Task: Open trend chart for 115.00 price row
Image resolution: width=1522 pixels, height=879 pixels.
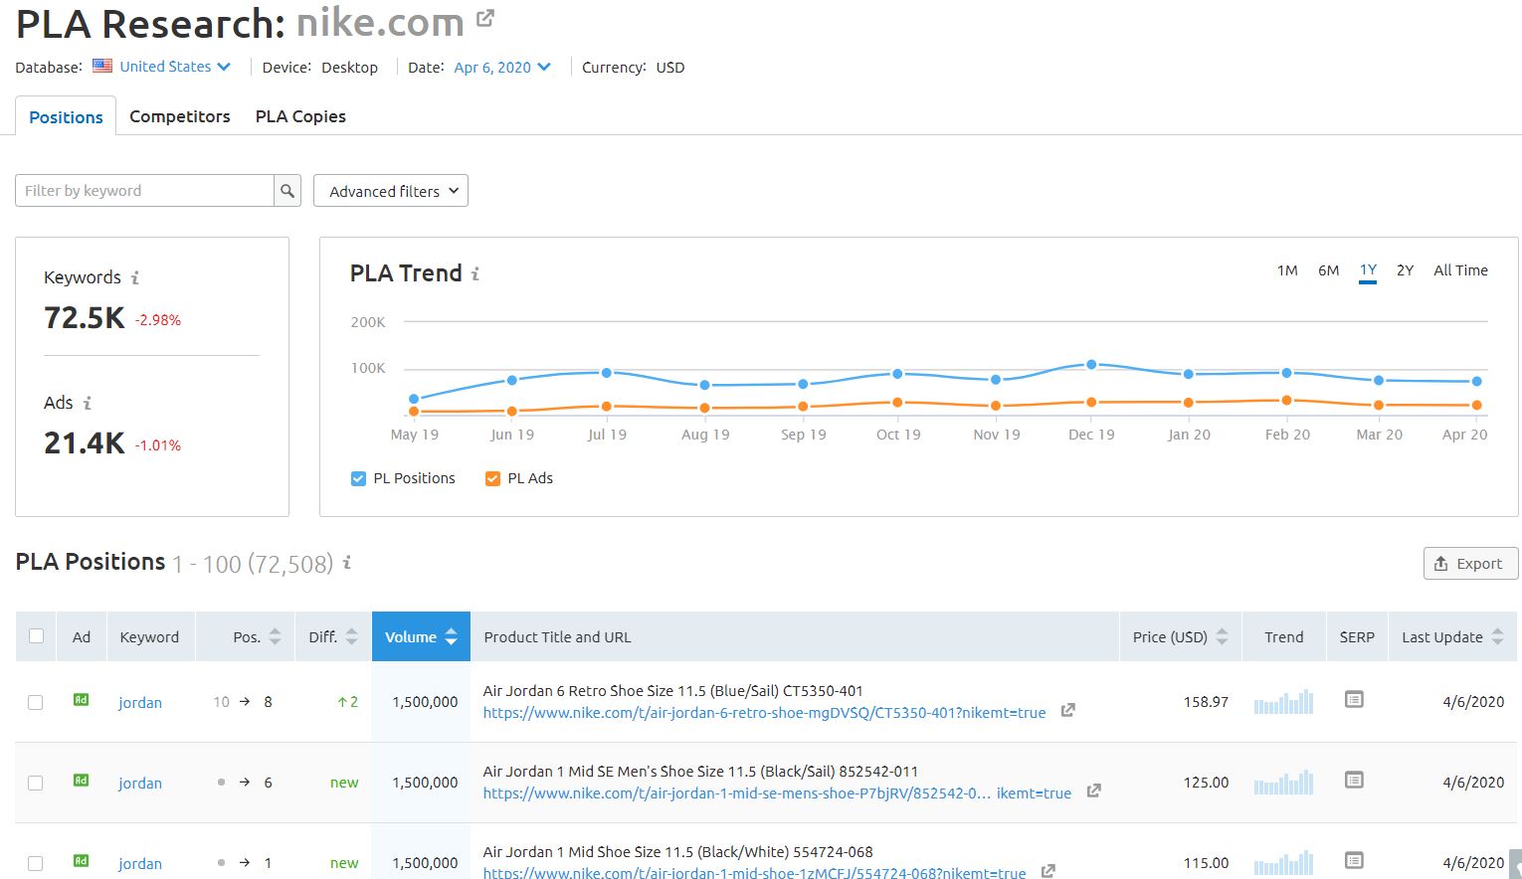Action: [x=1283, y=863]
